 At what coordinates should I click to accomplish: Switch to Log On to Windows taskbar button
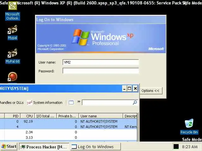click(x=95, y=147)
